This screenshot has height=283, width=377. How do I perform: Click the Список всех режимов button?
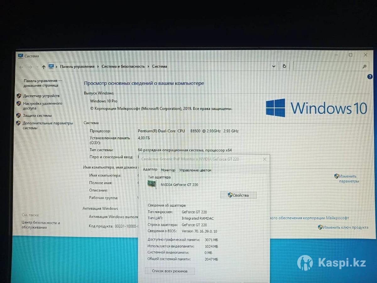pos(170,271)
